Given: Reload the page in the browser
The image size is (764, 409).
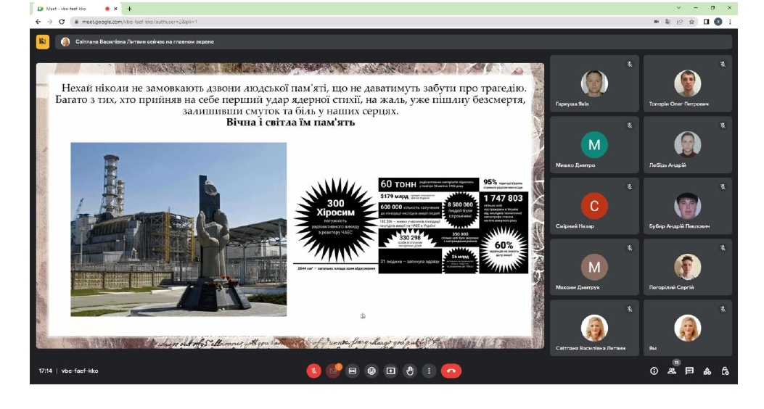Looking at the screenshot, I should click(62, 22).
